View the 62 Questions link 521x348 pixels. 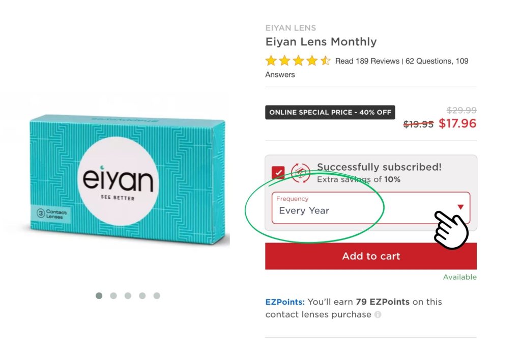pyautogui.click(x=428, y=61)
